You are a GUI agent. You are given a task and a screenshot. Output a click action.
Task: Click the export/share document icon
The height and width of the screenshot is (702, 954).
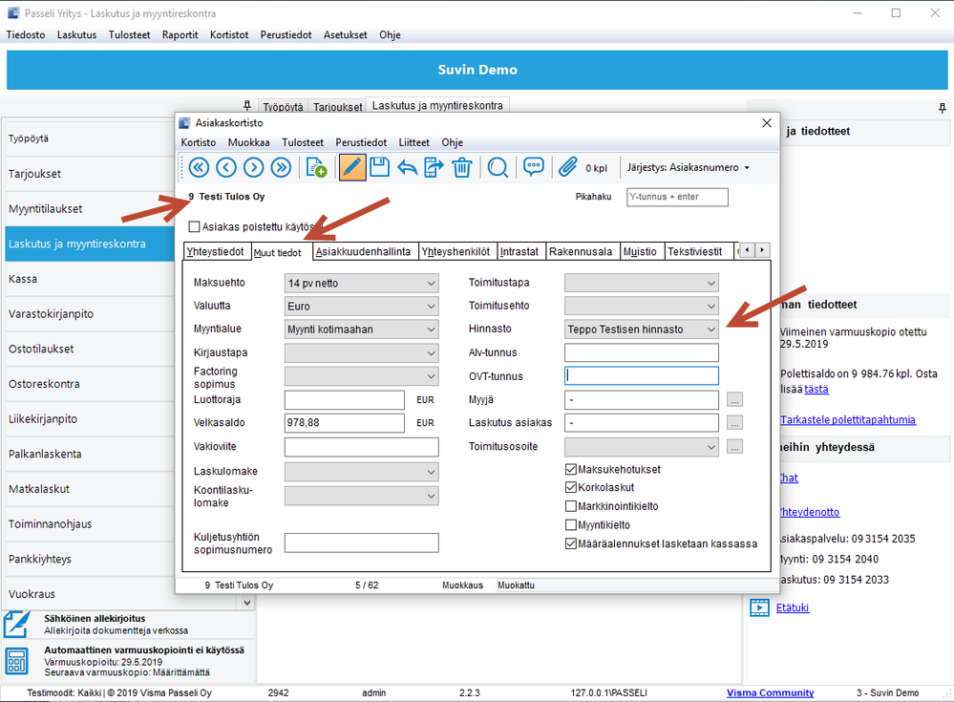(x=434, y=167)
